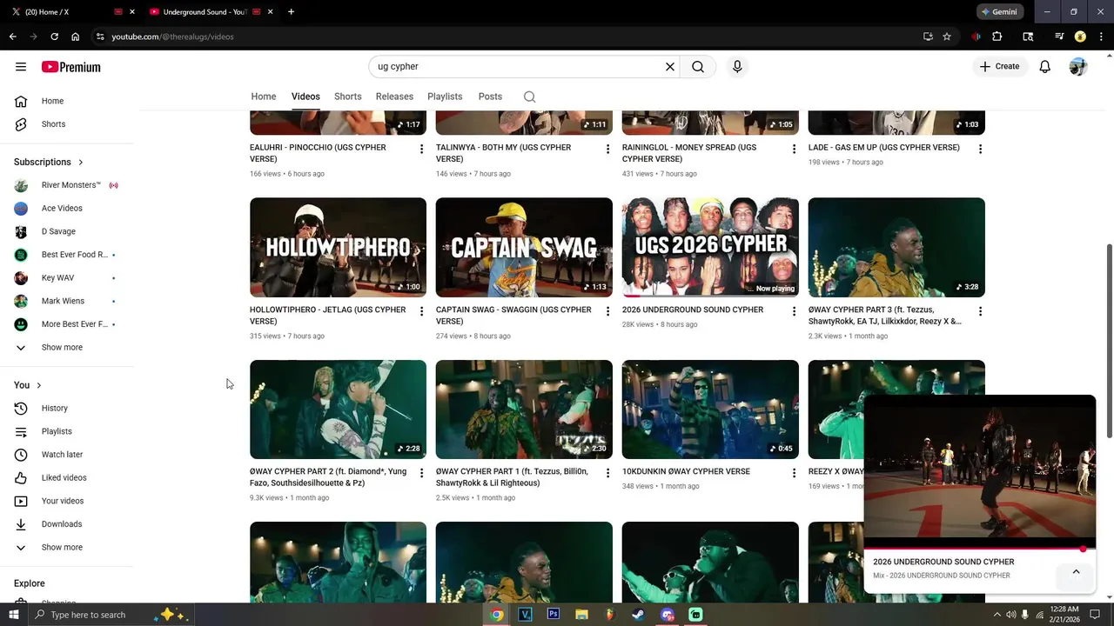Open options for 10KDUNKIN ØWAY CYPHER VERSE

tap(794, 473)
